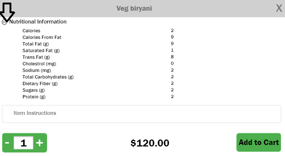Click the Trans Fat (g) label
Image resolution: width=285 pixels, height=156 pixels.
click(36, 57)
